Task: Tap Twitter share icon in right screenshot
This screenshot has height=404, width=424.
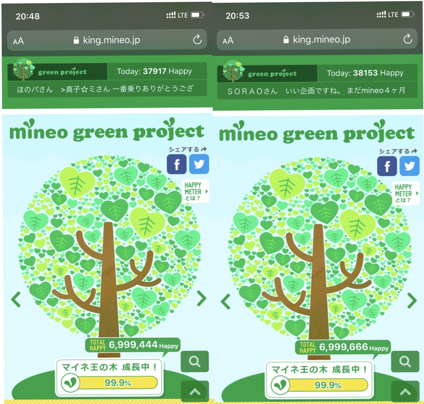Action: [409, 166]
